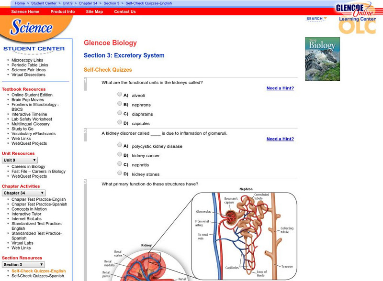Open the SEARCH dropdown
This screenshot has width=383, height=281.
pyautogui.click(x=316, y=19)
